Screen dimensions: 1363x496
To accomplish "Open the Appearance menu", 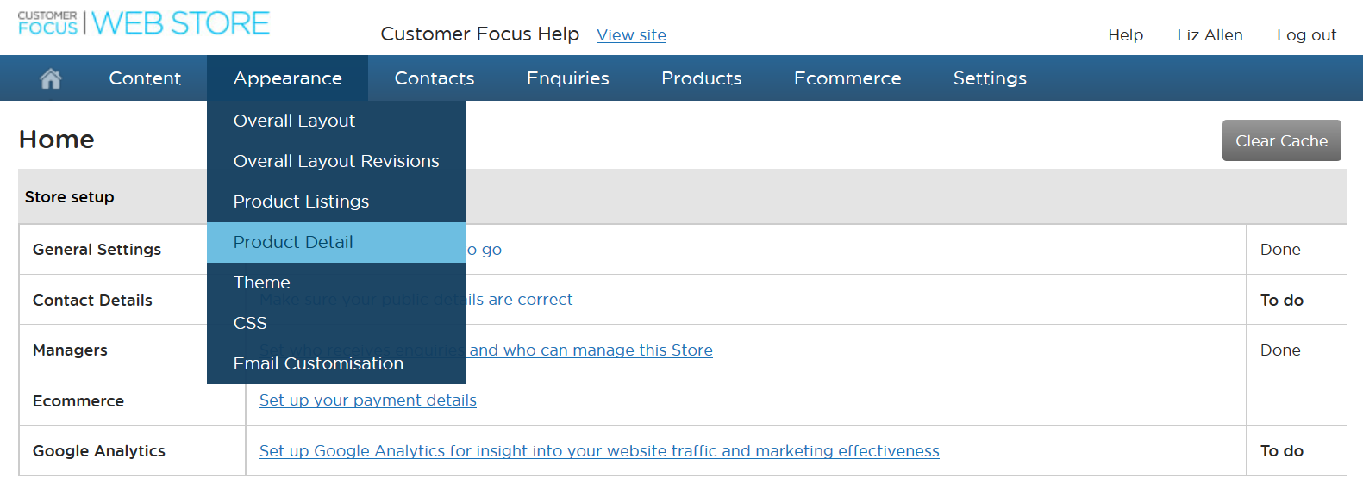I will 288,78.
